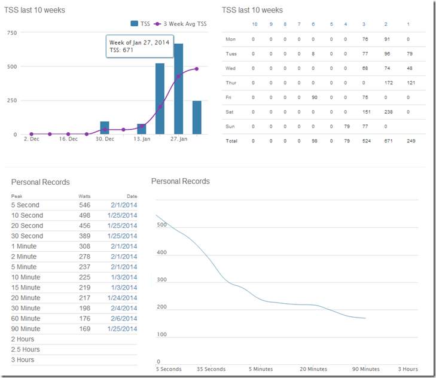
Task: Open 30 Second record date link
Action: 122,236
